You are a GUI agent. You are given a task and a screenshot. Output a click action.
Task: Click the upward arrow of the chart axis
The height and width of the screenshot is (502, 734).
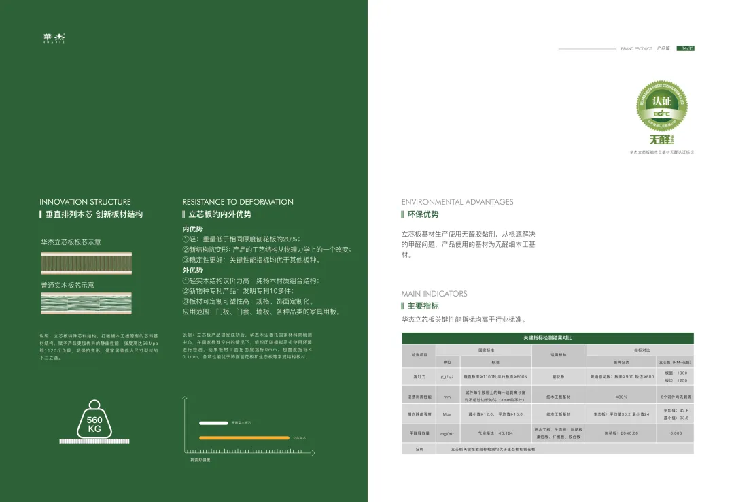pyautogui.click(x=185, y=399)
